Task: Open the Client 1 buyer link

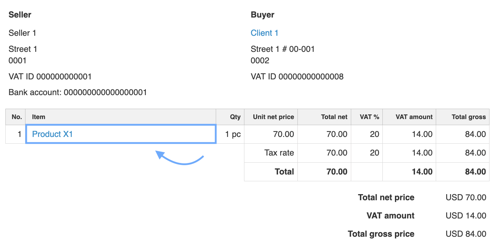Action: point(264,33)
